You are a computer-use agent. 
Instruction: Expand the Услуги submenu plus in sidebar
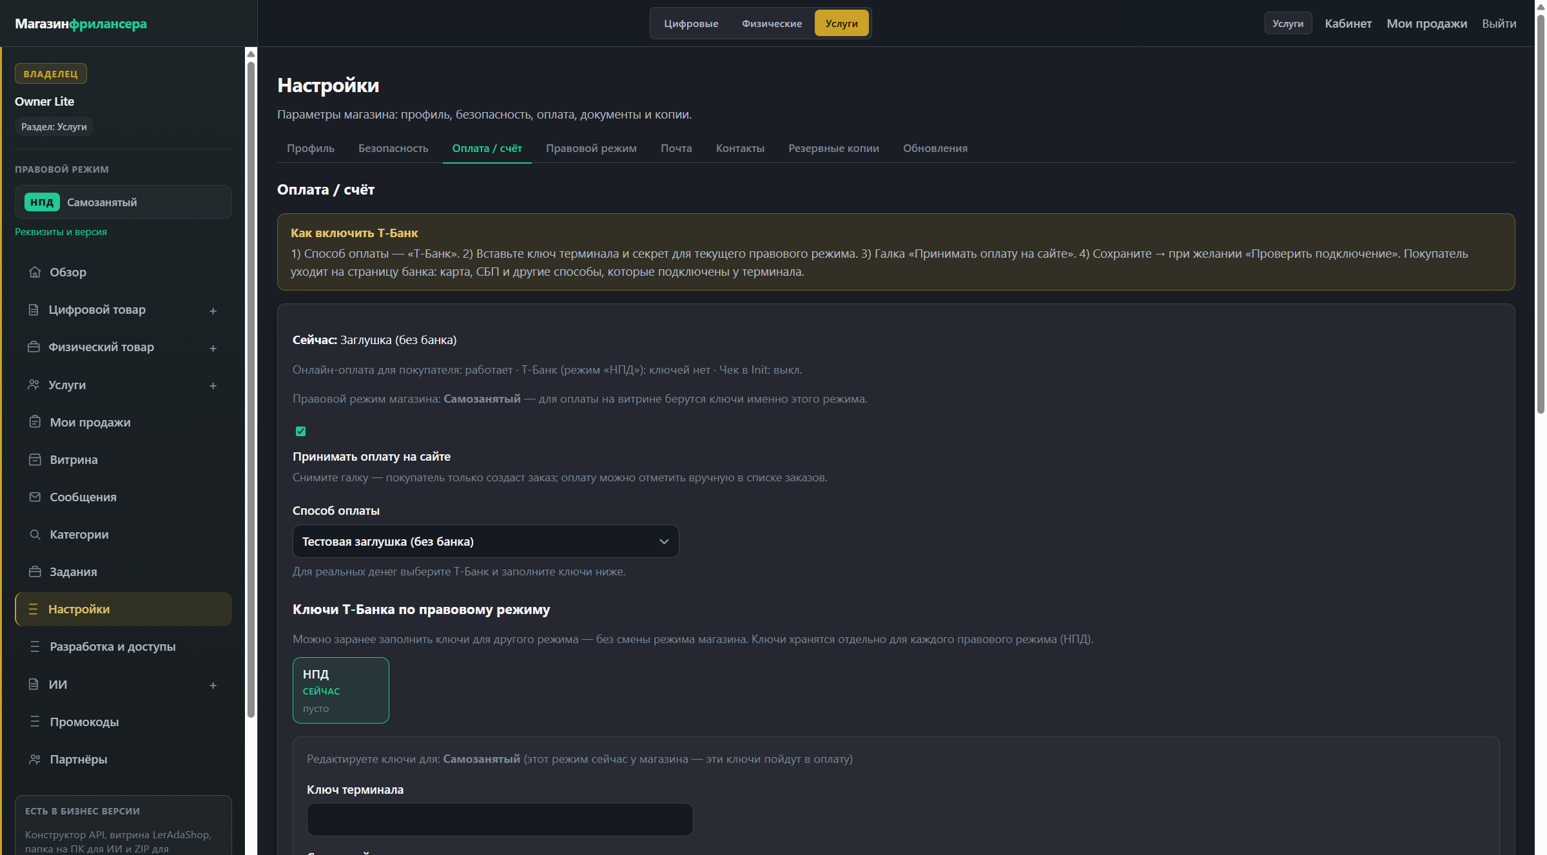(213, 385)
